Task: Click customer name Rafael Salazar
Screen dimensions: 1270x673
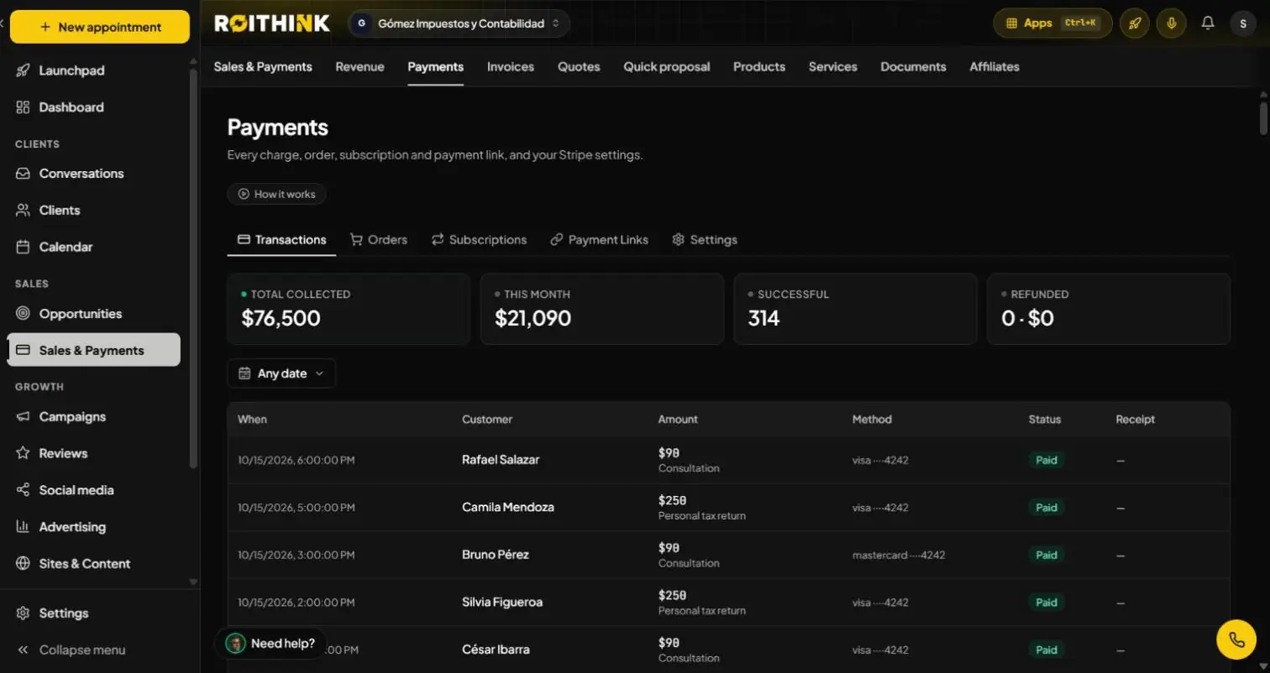Action: 501,460
